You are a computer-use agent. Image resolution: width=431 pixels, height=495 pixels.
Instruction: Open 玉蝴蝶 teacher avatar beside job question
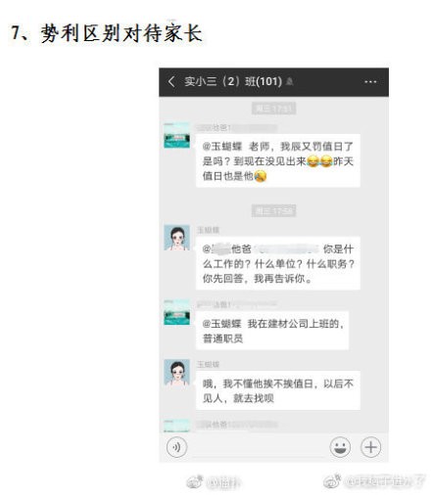coord(176,238)
